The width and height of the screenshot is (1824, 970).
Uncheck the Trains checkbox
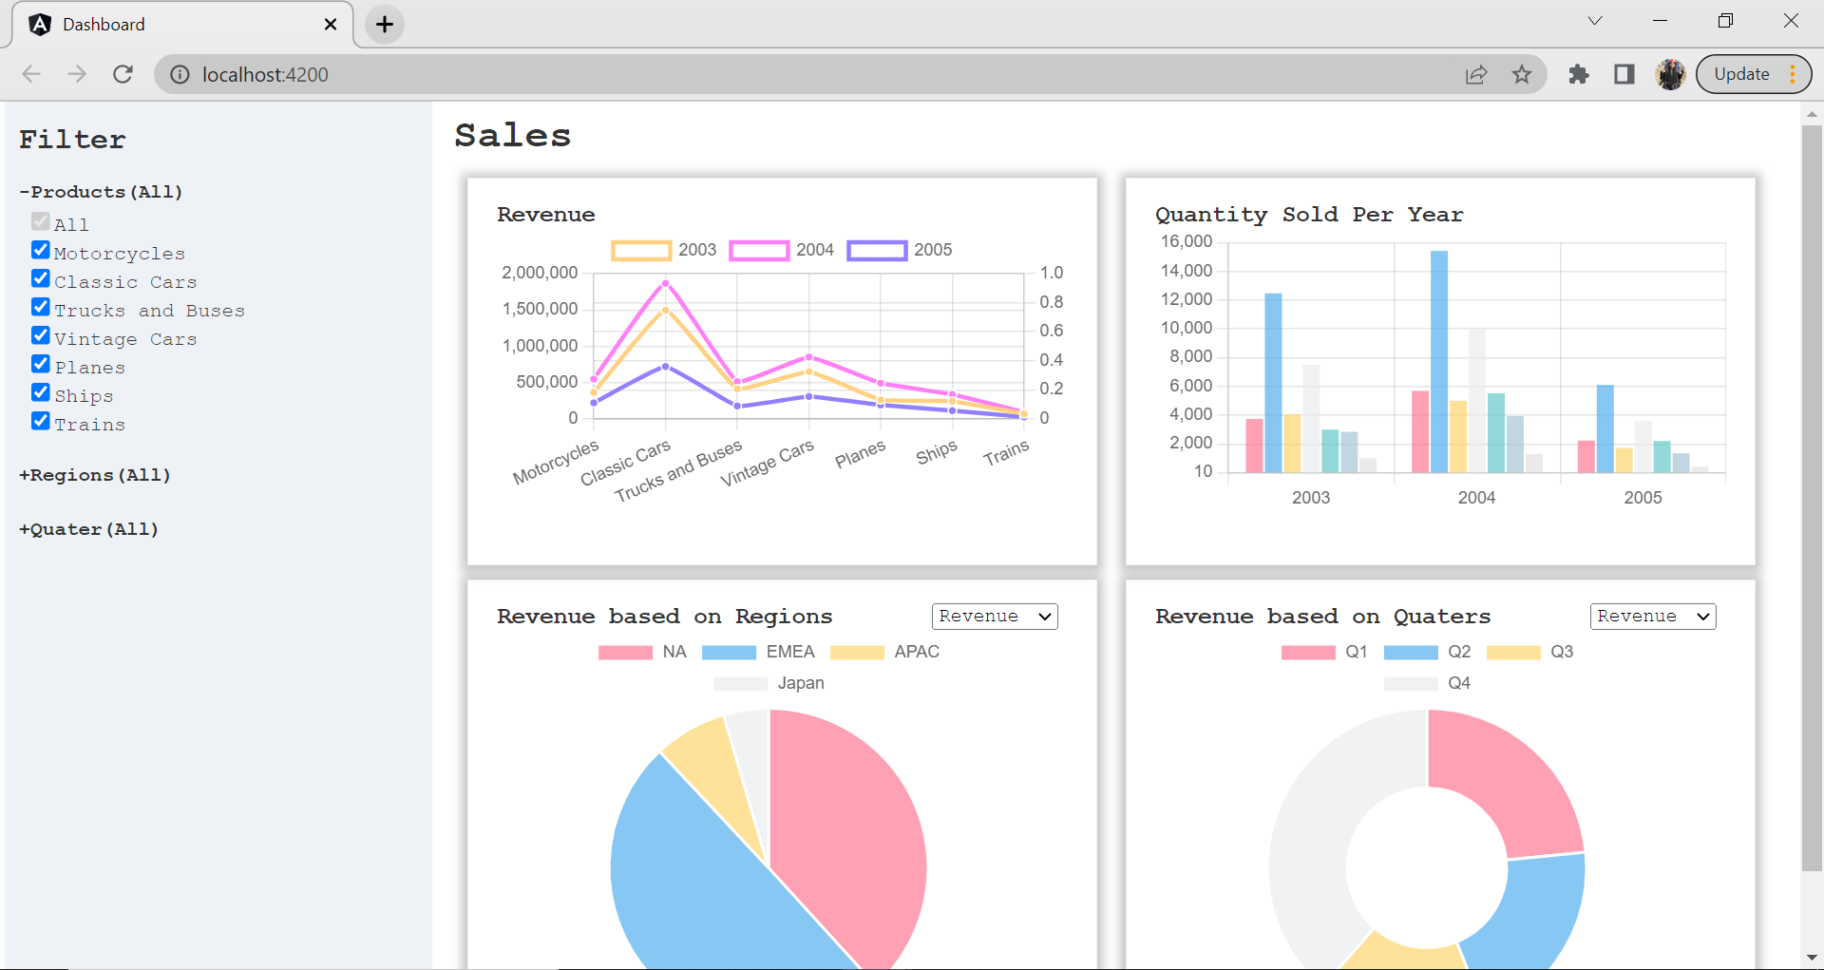(40, 421)
